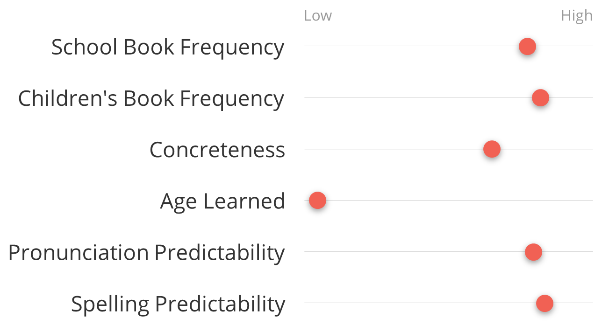Click the Age Learned gray track line
Image resolution: width=609 pixels, height=332 pixels.
click(x=449, y=201)
